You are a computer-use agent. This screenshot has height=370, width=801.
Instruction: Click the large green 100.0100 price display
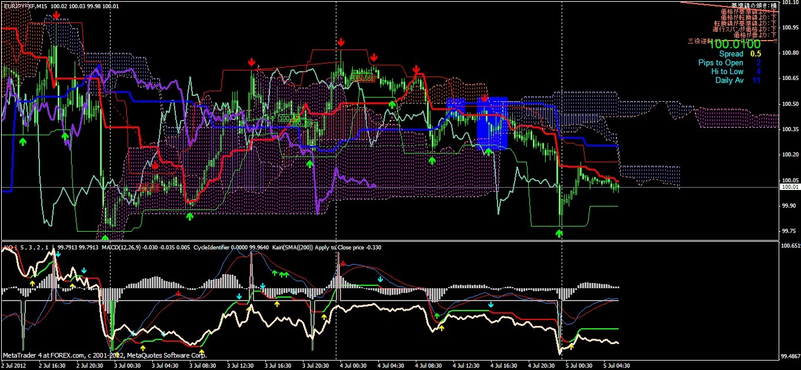735,44
